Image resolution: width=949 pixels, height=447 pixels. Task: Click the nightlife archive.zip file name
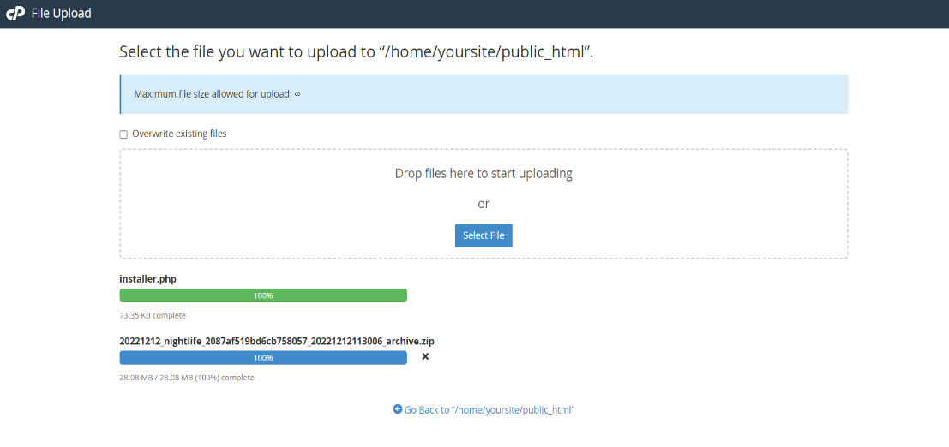pos(277,341)
